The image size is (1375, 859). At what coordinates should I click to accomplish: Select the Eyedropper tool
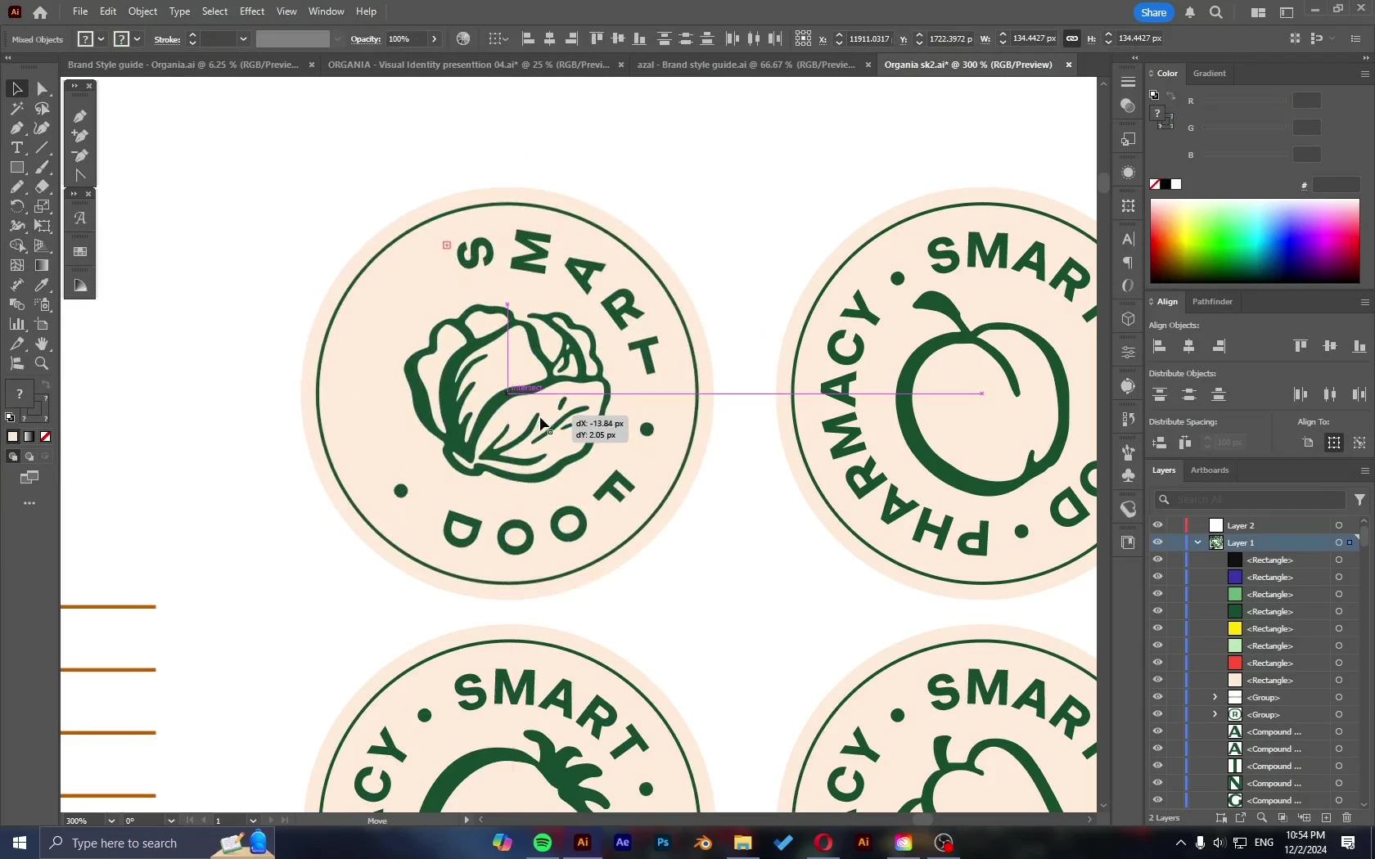tap(43, 285)
